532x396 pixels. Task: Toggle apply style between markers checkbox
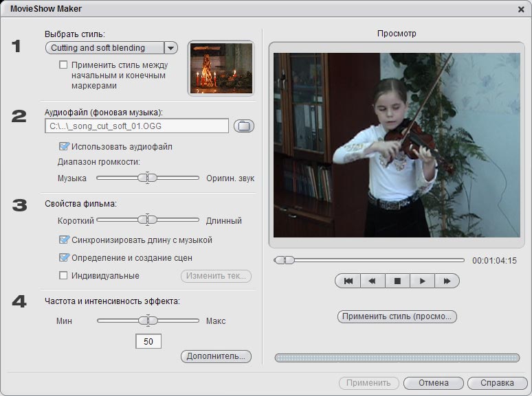(x=63, y=65)
